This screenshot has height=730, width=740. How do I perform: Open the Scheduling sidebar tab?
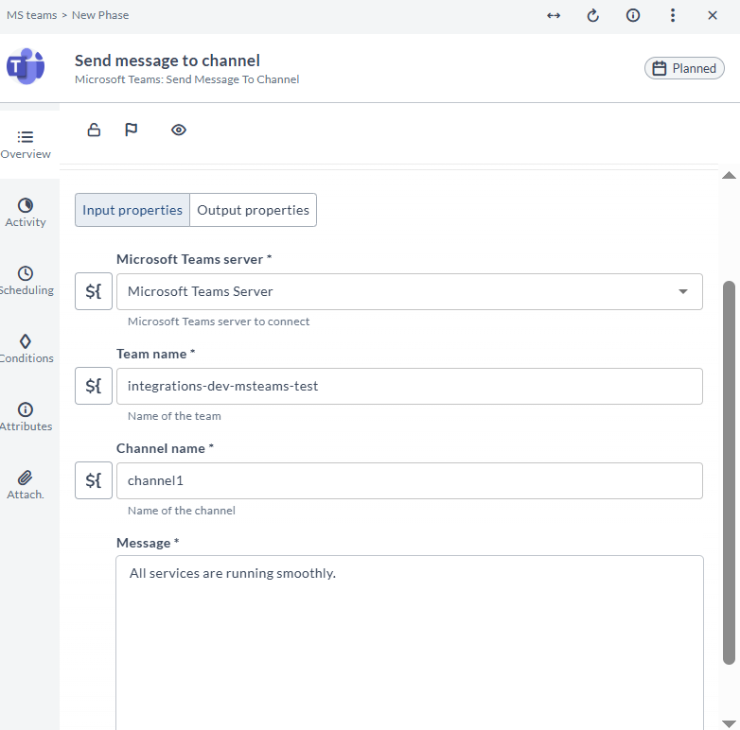[26, 281]
